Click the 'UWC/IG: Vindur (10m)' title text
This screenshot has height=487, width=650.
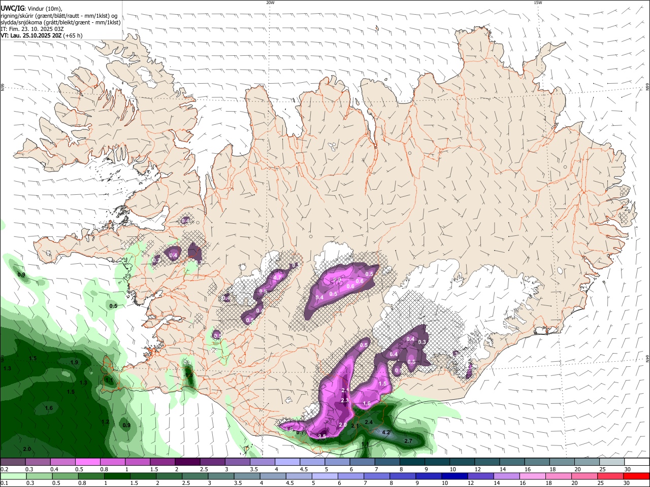(31, 8)
